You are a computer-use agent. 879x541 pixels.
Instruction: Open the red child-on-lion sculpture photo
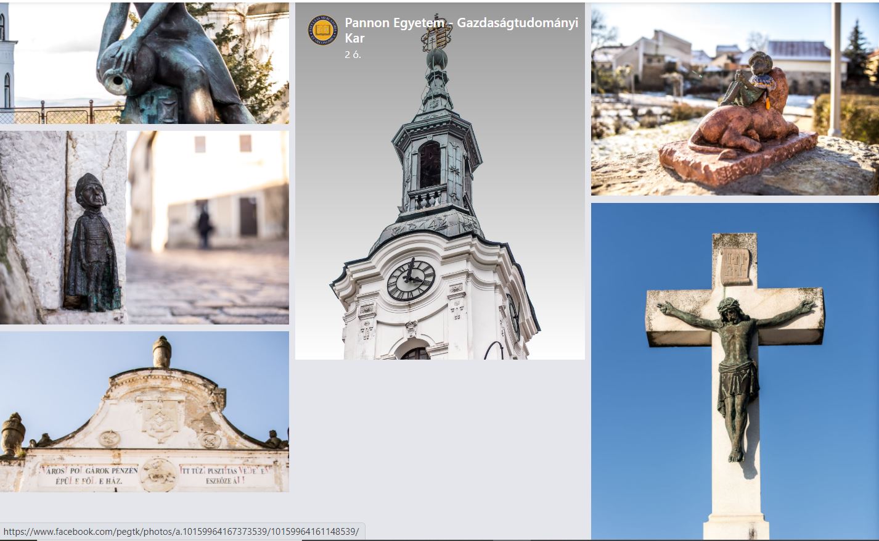point(735,99)
